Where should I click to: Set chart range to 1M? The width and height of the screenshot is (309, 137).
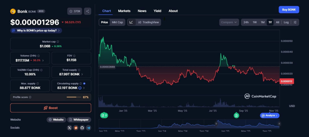click(x=263, y=22)
